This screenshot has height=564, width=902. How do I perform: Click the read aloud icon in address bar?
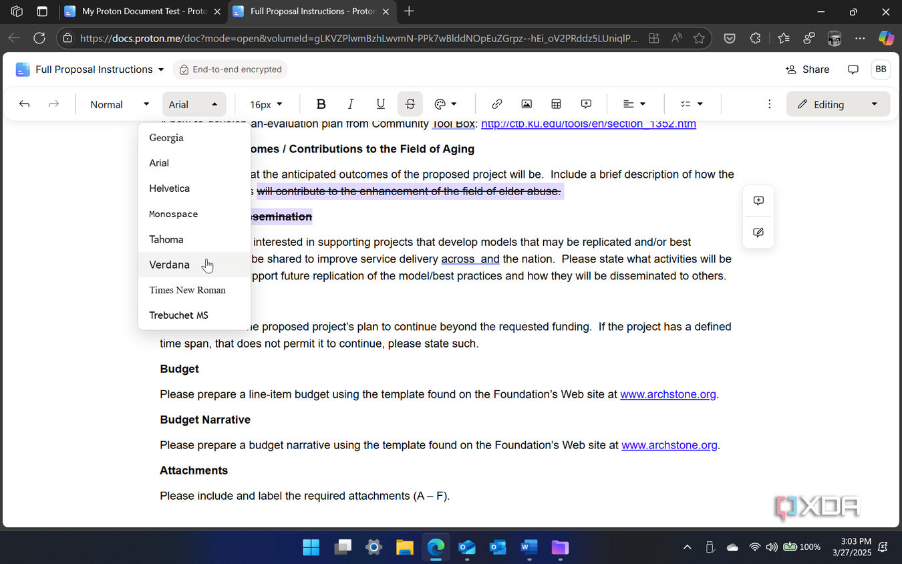(677, 38)
